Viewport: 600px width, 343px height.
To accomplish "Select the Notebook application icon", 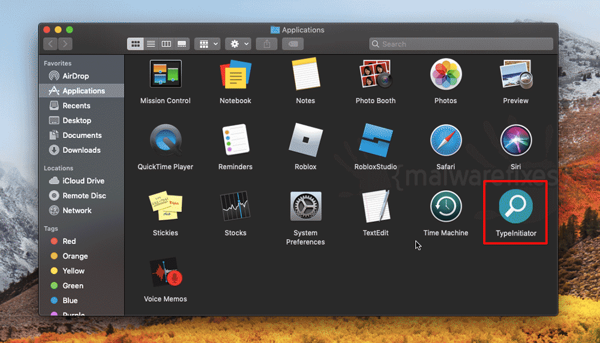I will (235, 74).
